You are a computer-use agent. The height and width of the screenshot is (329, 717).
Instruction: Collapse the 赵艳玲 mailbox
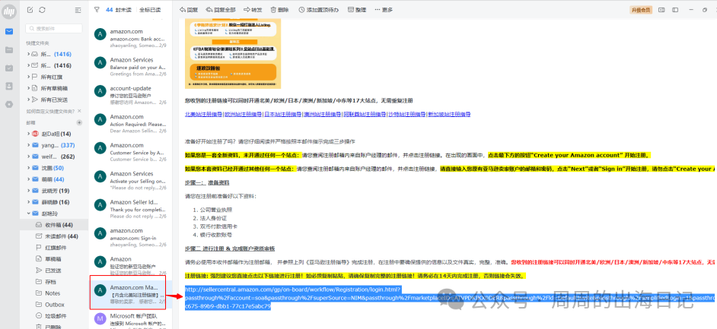(x=28, y=214)
